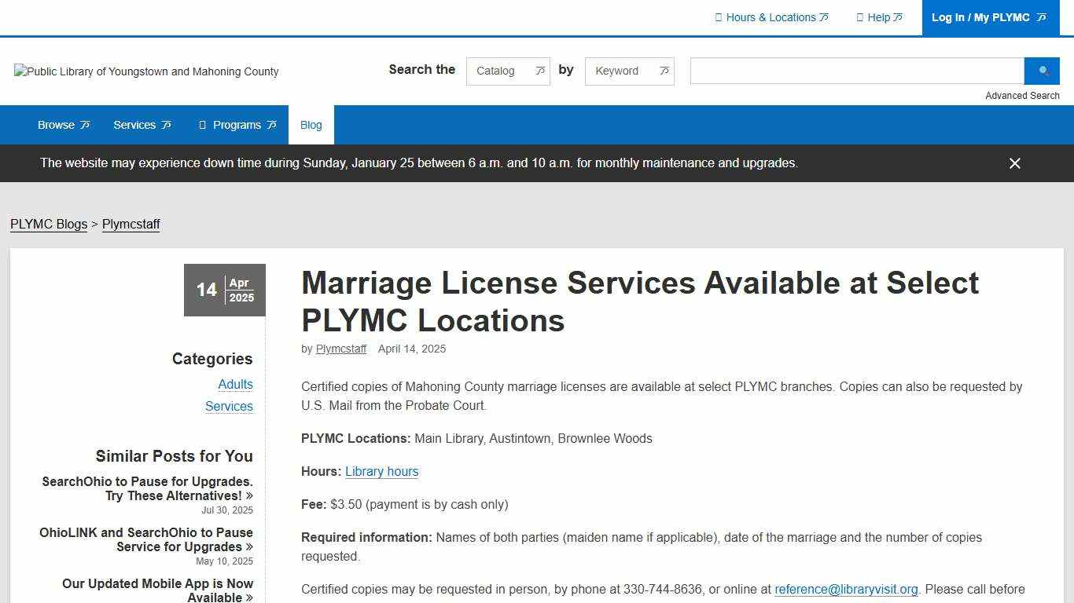This screenshot has width=1074, height=603.
Task: Select the Adults category link
Action: click(235, 385)
